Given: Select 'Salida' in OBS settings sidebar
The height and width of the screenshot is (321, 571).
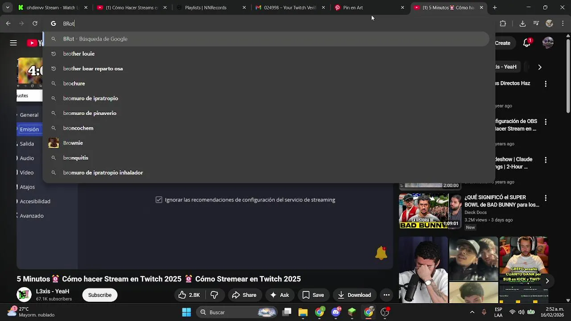Looking at the screenshot, I should (27, 144).
